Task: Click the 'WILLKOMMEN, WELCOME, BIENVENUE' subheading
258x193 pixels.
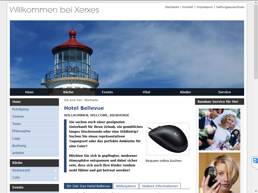Action: [x=96, y=115]
